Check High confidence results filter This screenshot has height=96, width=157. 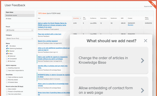point(7,77)
